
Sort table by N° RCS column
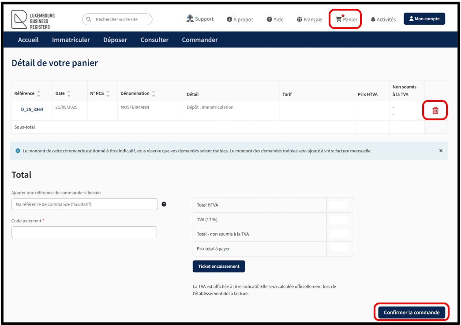tap(108, 94)
